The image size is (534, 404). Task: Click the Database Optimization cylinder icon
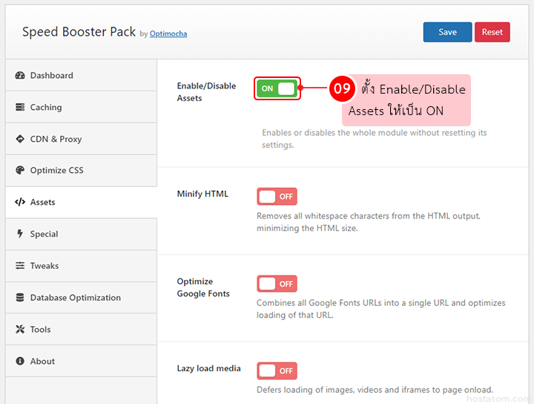click(x=20, y=298)
